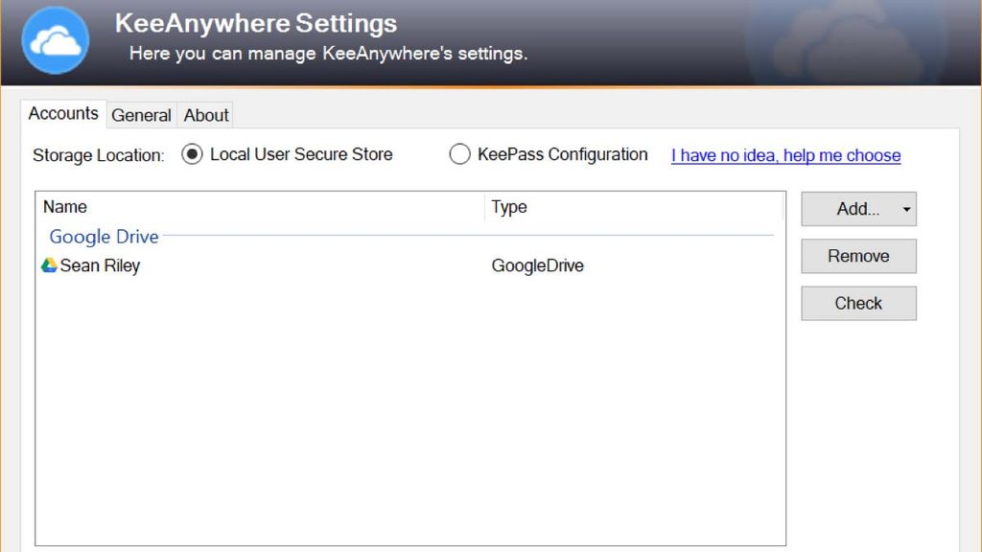
Task: Sort accounts by the Name column
Action: 65,207
